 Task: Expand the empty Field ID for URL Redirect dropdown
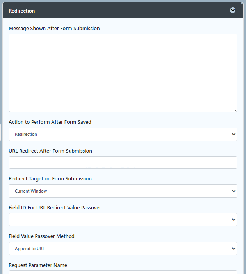pos(123,220)
